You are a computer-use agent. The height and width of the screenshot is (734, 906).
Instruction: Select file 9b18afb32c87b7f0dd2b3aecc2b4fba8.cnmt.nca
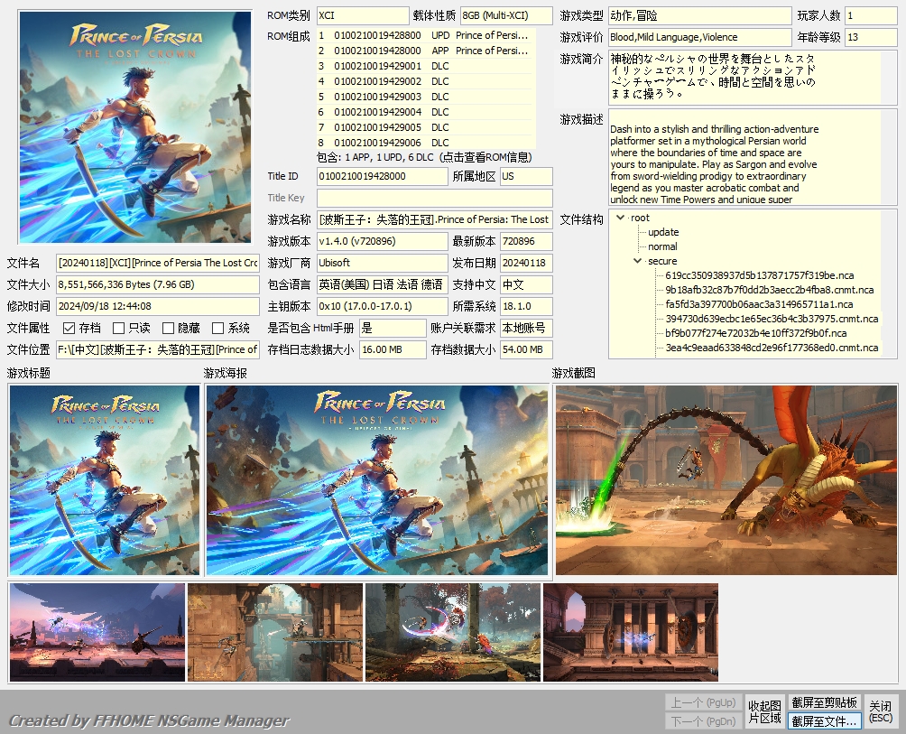tap(769, 290)
